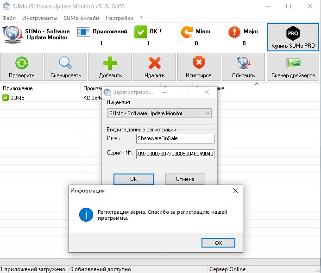Click the status text '1 приложений загружено'
Viewport: 321px width, 273px height.
click(x=33, y=269)
